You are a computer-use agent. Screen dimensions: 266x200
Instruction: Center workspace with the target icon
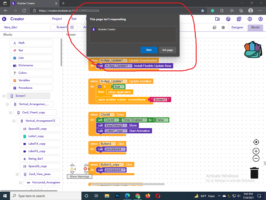click(x=256, y=142)
